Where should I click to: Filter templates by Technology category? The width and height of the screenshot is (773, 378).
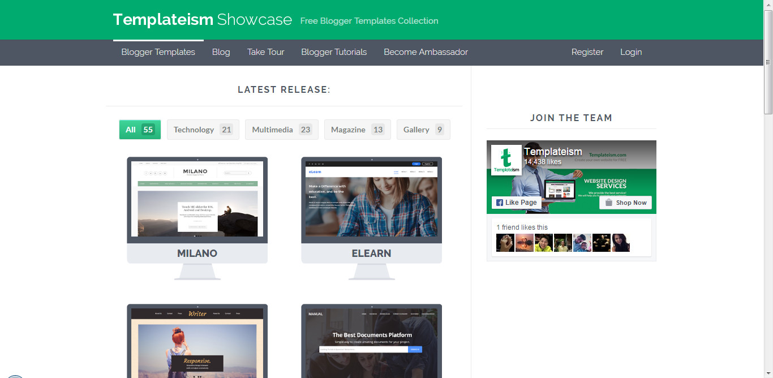(x=203, y=129)
